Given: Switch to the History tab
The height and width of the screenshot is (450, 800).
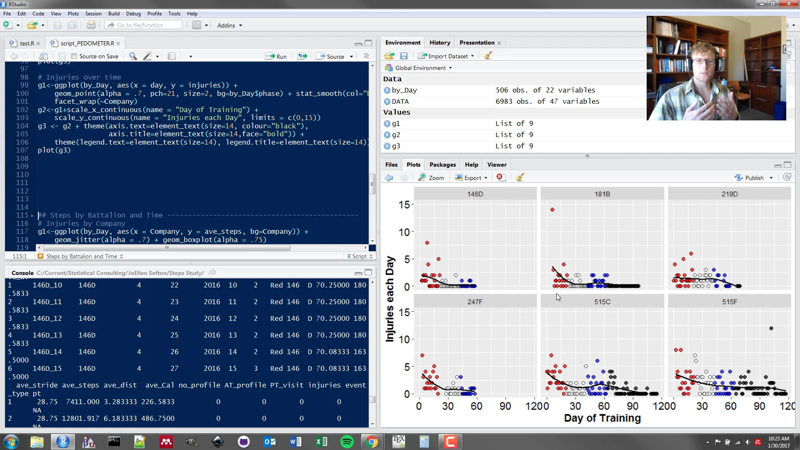Looking at the screenshot, I should pos(440,42).
